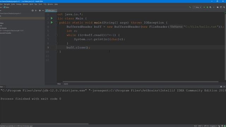Select External Libraries in Project tree
Screen dimensions: 226x127
pyautogui.click(x=4, y=28)
